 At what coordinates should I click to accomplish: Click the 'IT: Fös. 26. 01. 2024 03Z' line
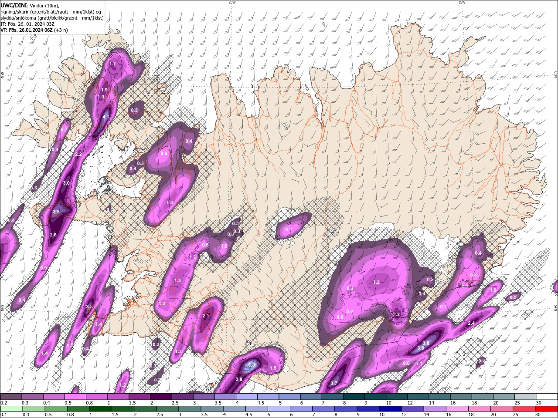click(28, 24)
